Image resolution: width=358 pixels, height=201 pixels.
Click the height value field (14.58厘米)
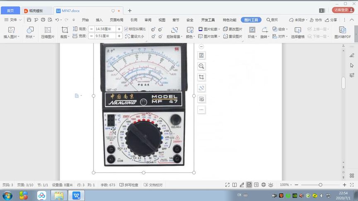(105, 29)
